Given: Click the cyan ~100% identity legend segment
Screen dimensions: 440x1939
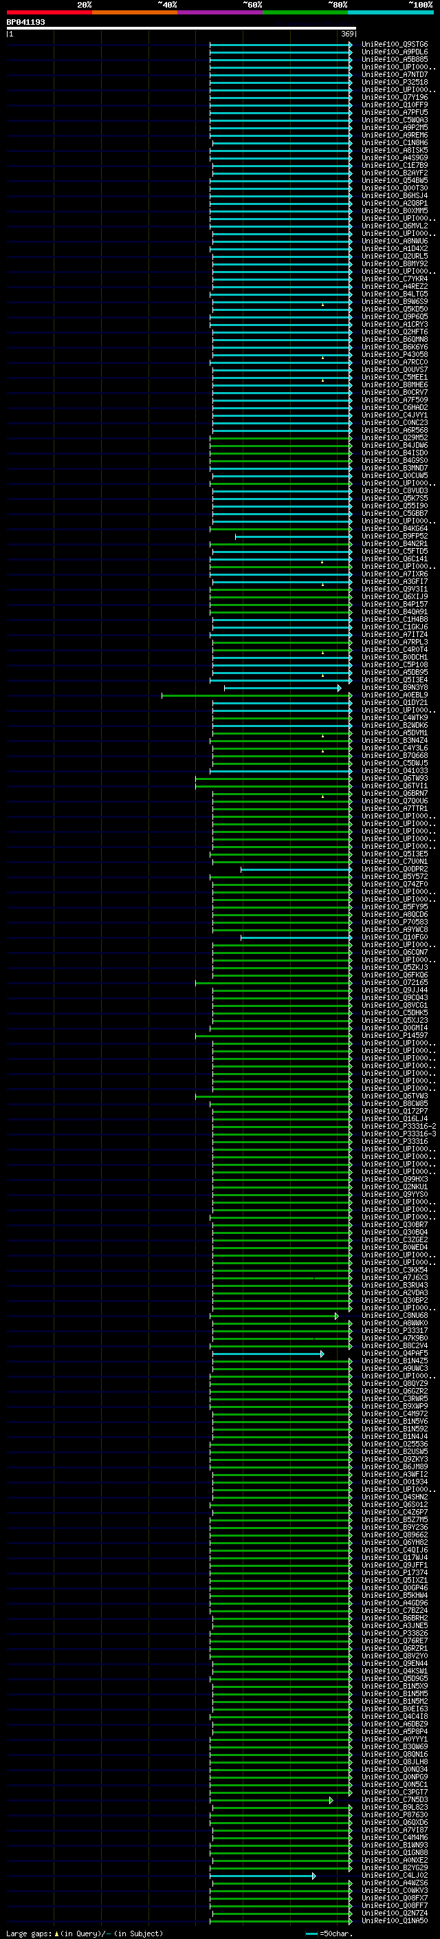Looking at the screenshot, I should tap(390, 12).
